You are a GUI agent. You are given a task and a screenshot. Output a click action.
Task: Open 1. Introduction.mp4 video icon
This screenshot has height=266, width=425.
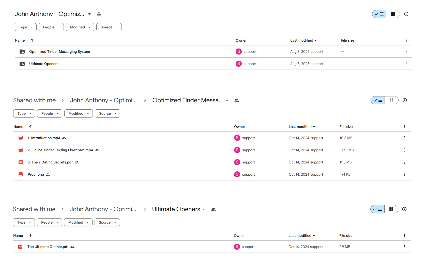point(21,138)
